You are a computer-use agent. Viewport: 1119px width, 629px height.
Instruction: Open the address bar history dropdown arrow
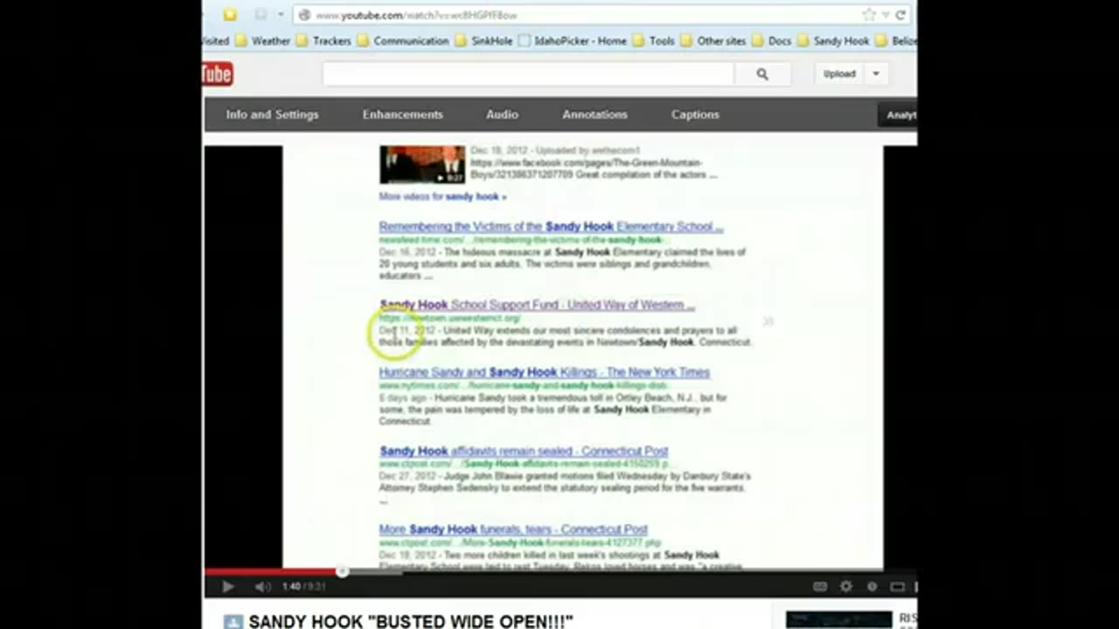[x=885, y=15]
